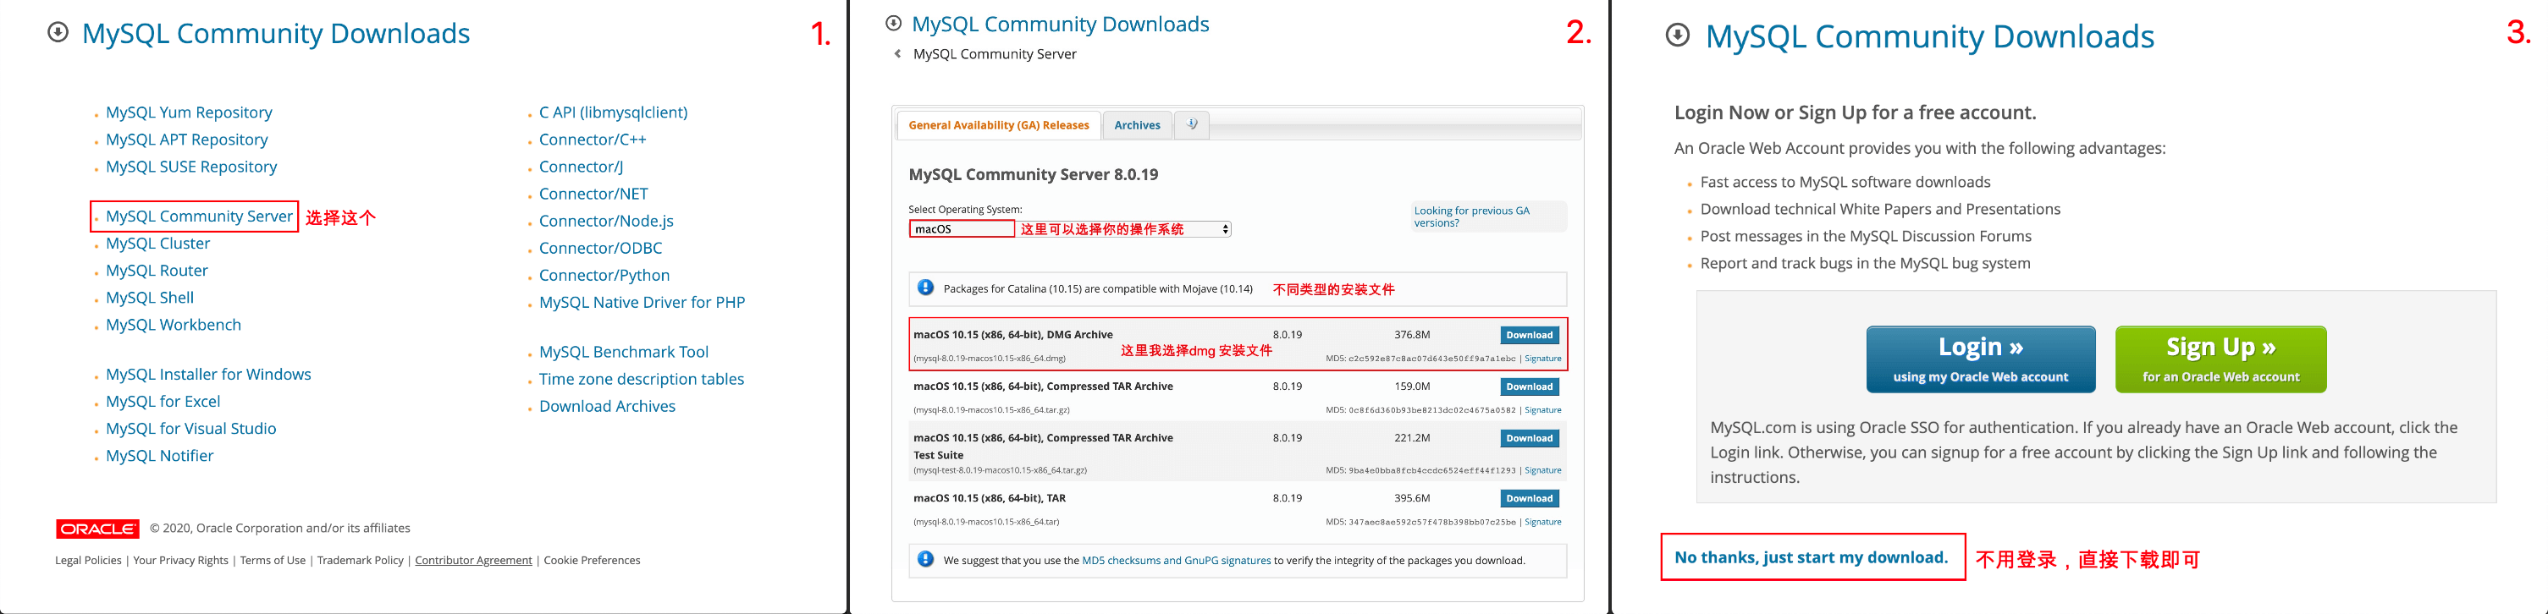Click Sign Up for an Oracle Web account
The image size is (2548, 614).
click(2220, 359)
